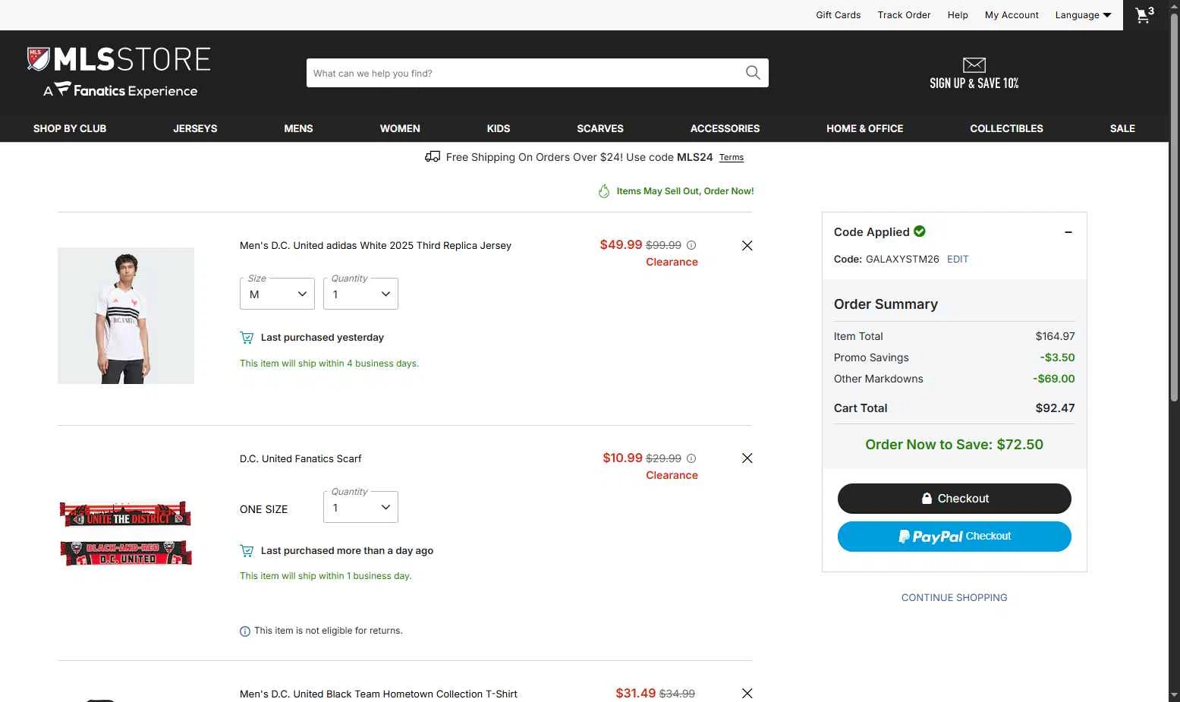
Task: Open the Collectibles menu
Action: (x=1006, y=128)
